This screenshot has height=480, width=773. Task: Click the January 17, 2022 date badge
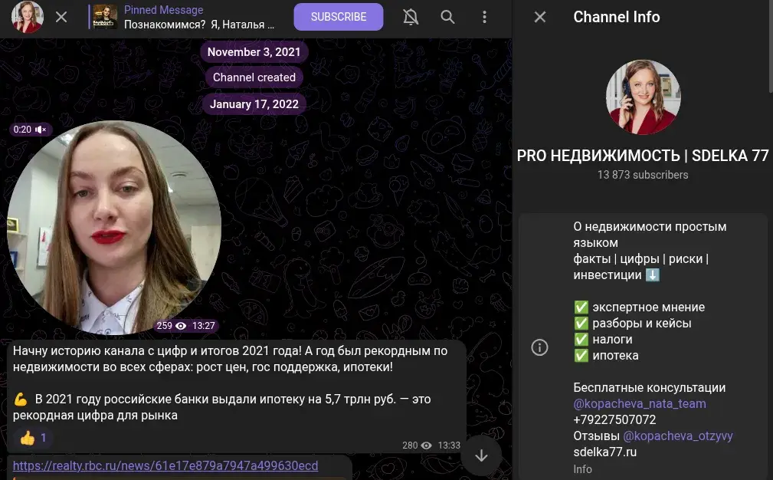tap(254, 104)
